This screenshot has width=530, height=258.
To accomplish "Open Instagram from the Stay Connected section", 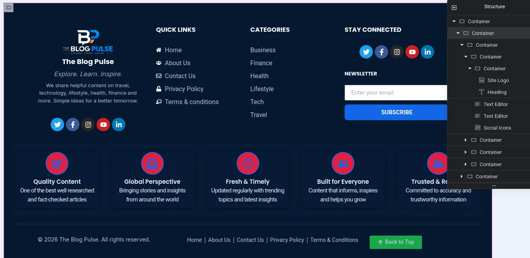I will pos(397,52).
